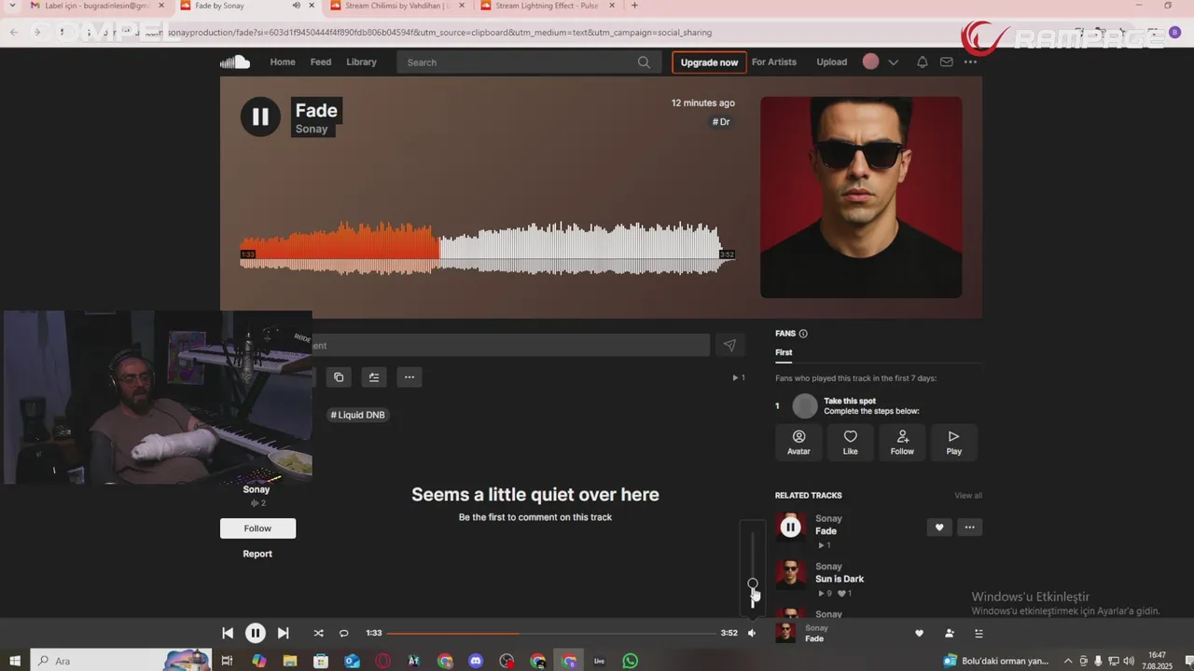Image resolution: width=1194 pixels, height=671 pixels.
Task: Follow Sonay with the white Follow button
Action: 257,528
